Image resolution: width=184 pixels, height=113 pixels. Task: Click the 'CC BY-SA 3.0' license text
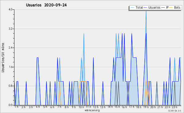click(x=174, y=111)
